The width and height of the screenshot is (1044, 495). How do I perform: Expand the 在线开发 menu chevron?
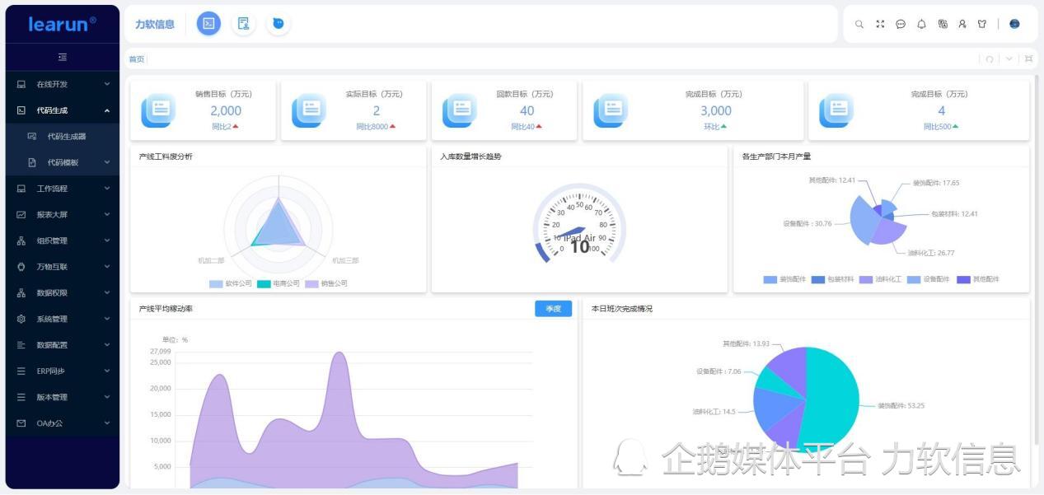[107, 84]
